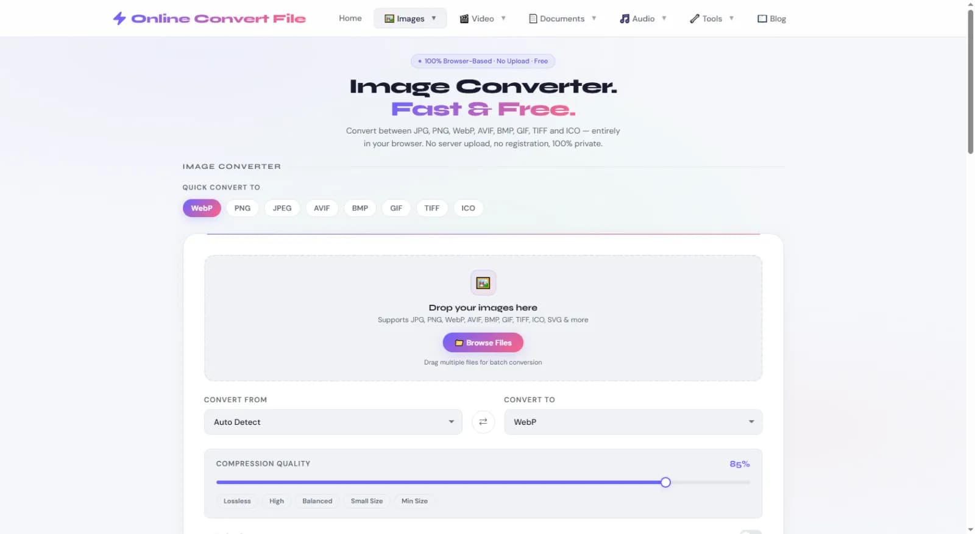This screenshot has width=975, height=534.
Task: Click the Blog icon in navigation
Action: [762, 19]
